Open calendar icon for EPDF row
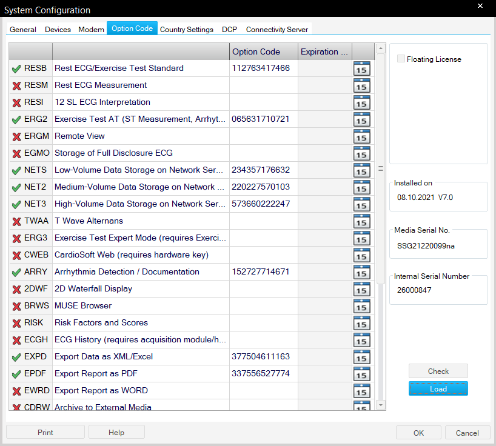Viewport: 496px width, 446px height. 361,374
